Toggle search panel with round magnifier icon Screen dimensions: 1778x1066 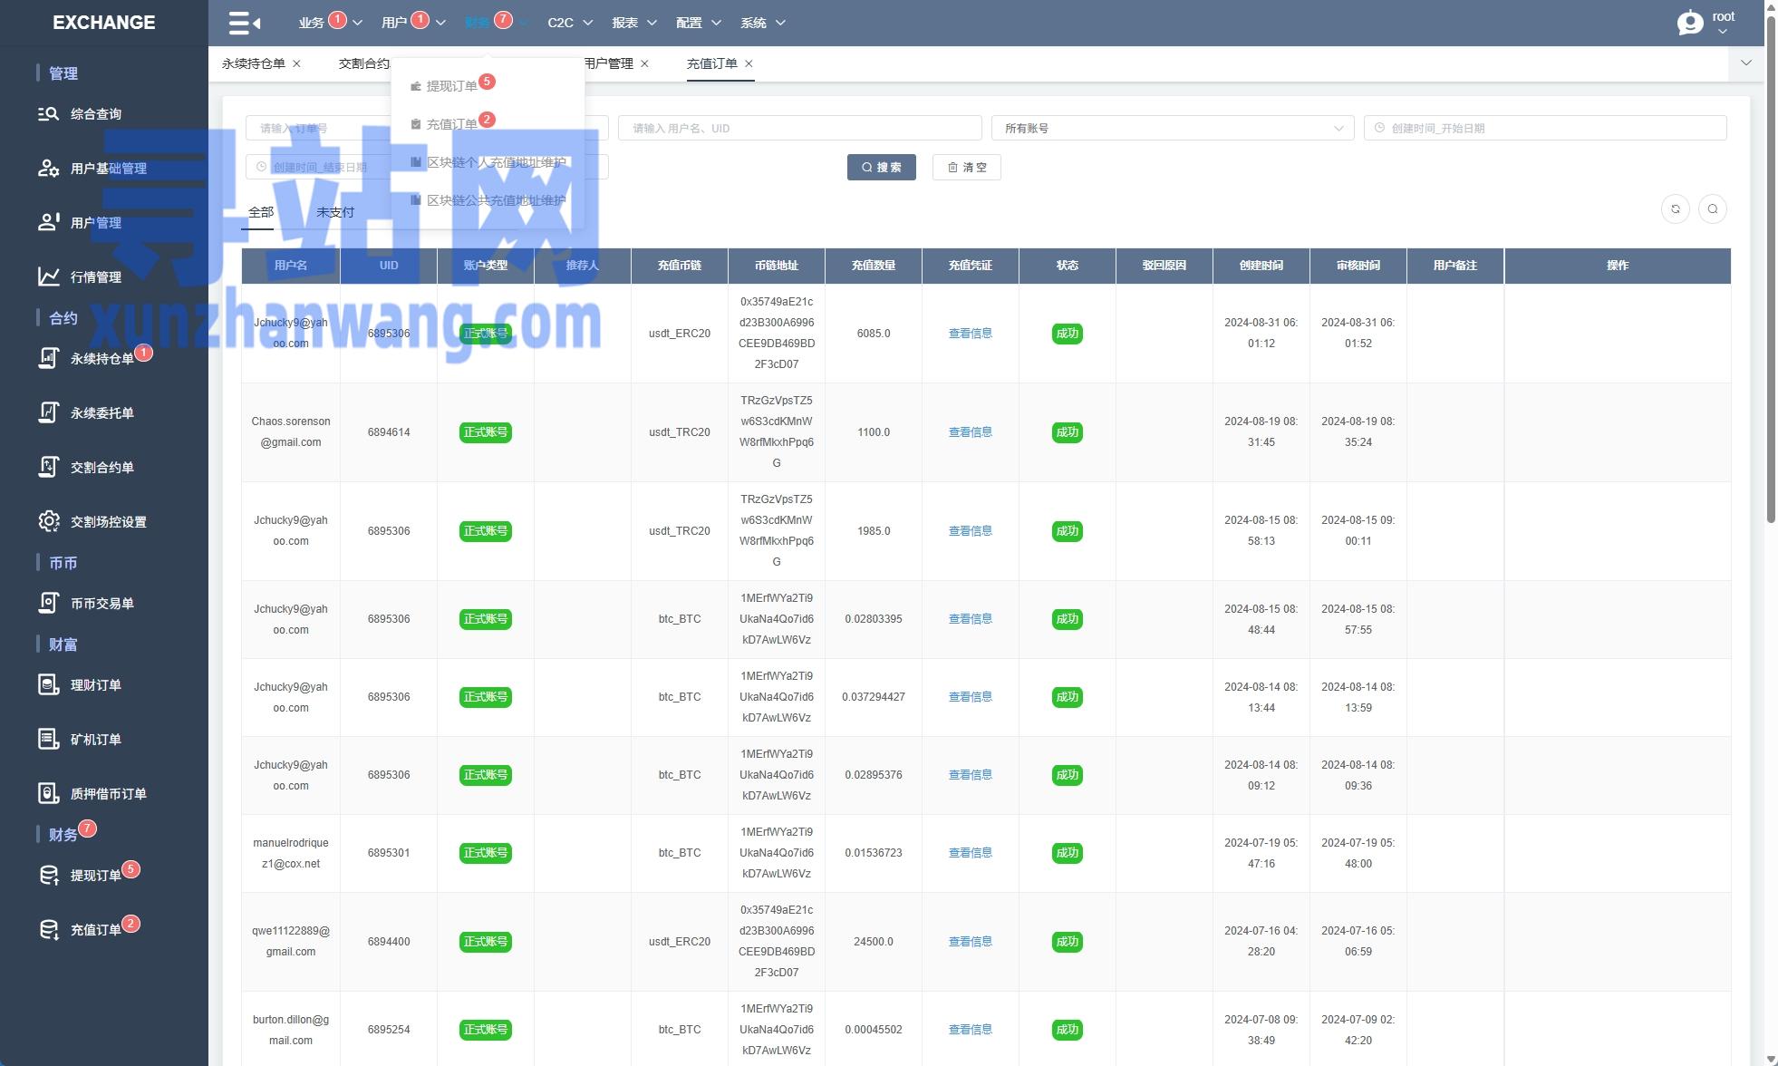click(x=1713, y=209)
